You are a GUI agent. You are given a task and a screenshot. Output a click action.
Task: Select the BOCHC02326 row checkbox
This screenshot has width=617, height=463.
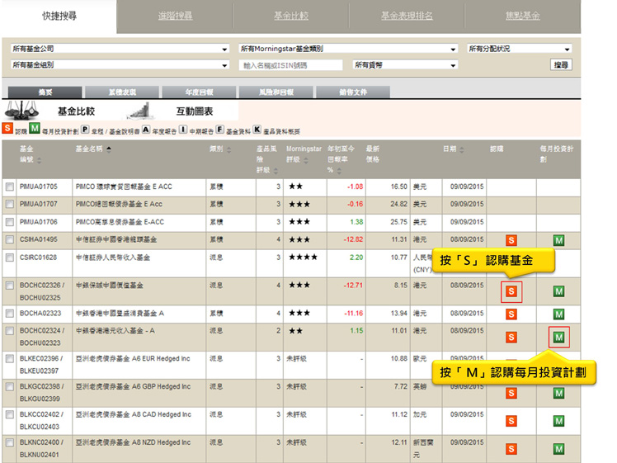click(9, 286)
